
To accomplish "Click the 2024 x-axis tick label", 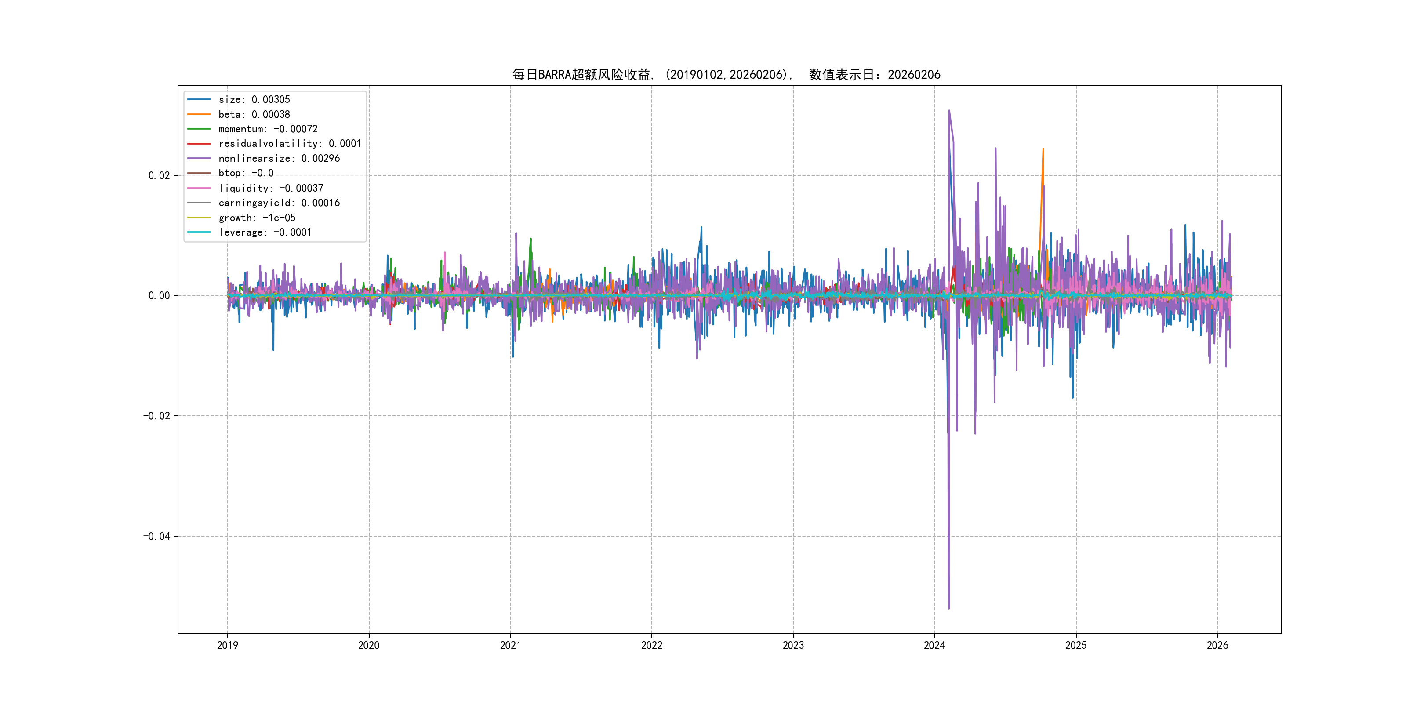I will pos(934,645).
